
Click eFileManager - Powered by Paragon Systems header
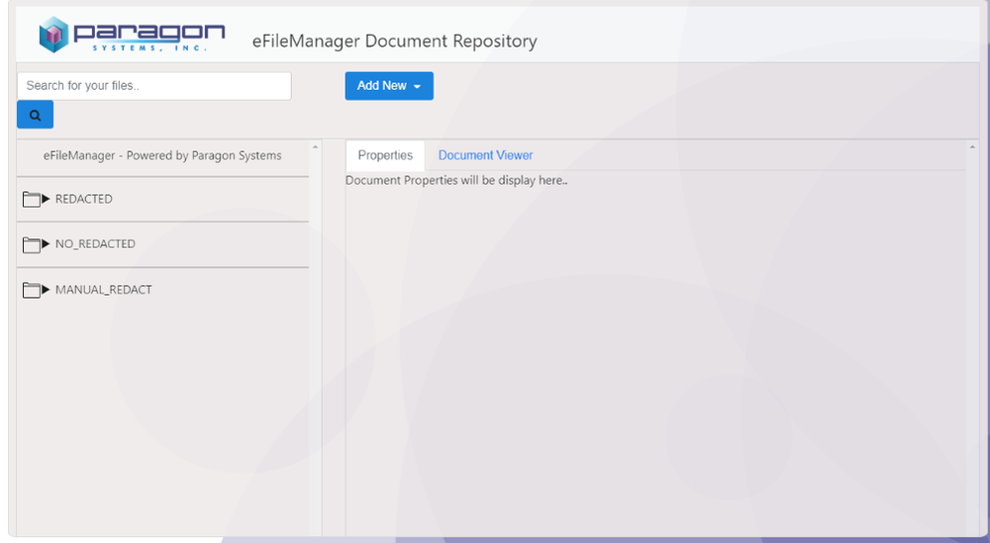[x=162, y=155]
